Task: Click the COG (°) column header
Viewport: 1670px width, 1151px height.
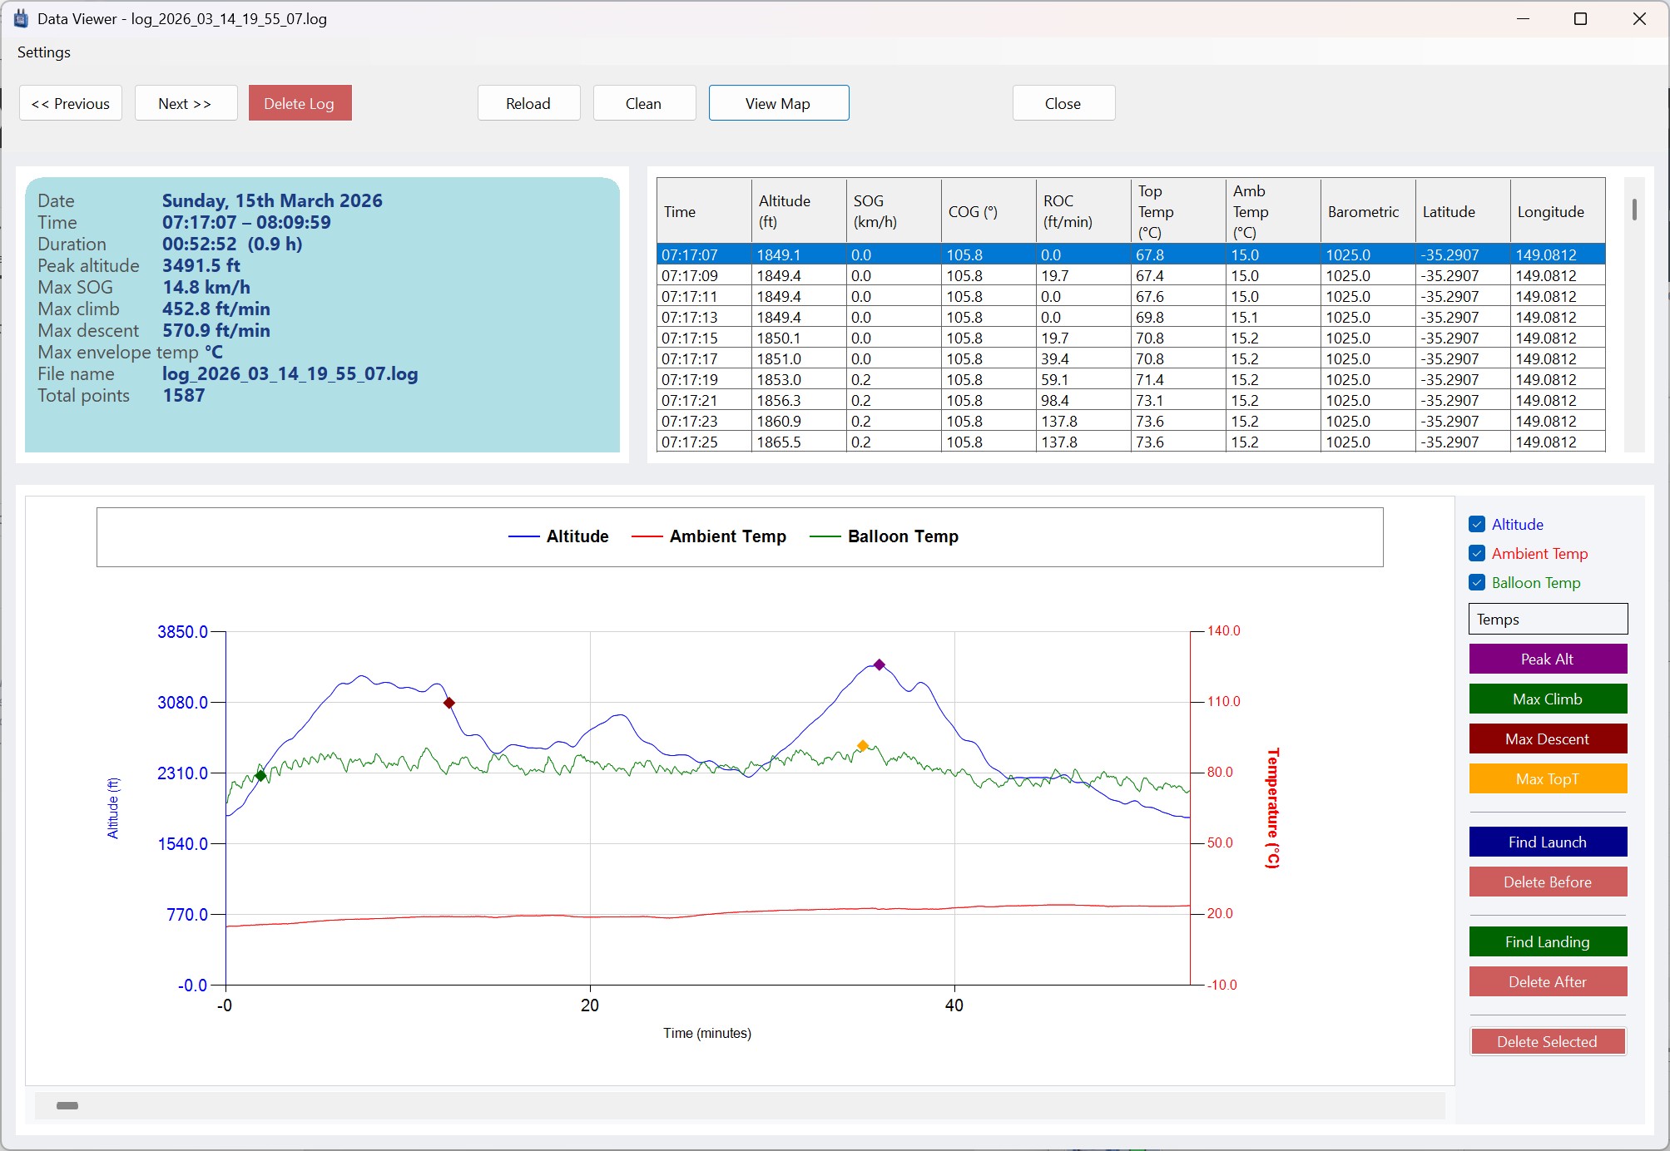Action: coord(989,211)
